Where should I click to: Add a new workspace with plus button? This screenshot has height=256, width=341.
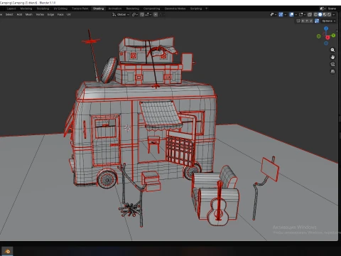point(206,9)
